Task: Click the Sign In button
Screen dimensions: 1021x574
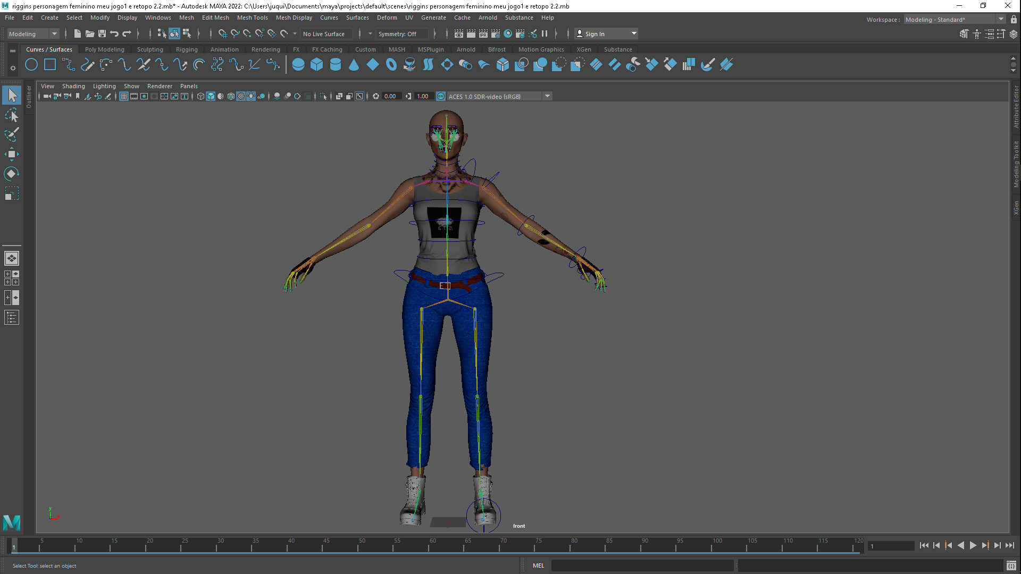Action: coord(596,33)
